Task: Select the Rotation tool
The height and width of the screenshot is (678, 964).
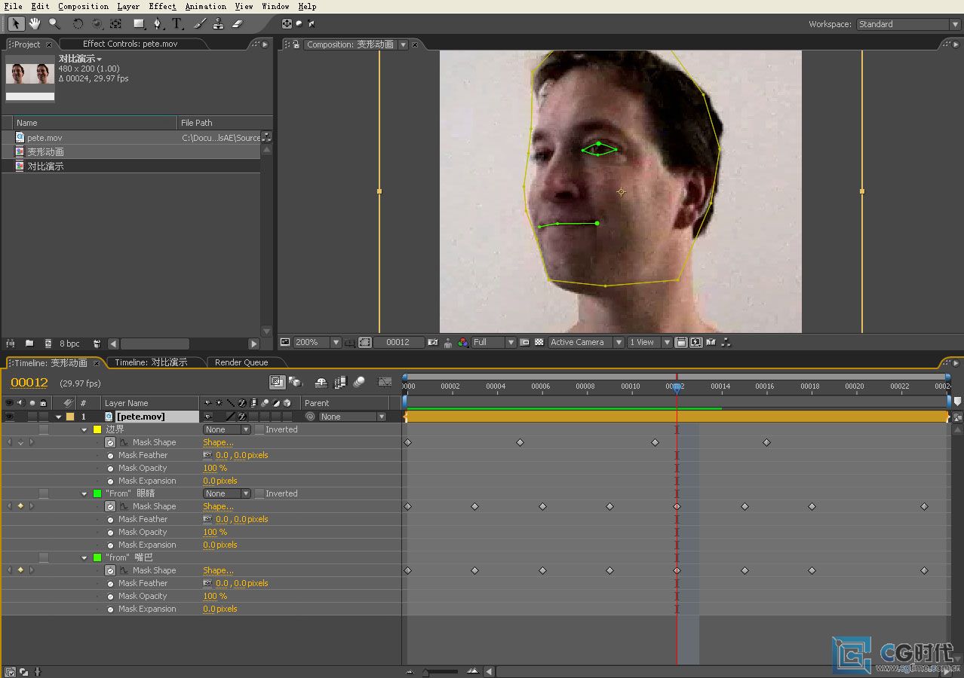Action: tap(78, 23)
